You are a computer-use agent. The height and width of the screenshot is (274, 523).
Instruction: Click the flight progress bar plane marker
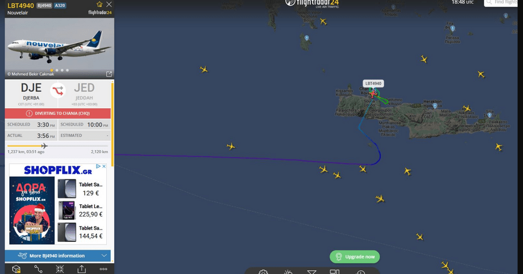tap(44, 146)
